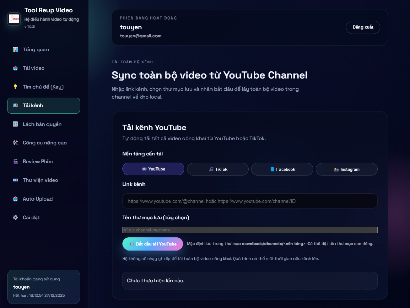Click the Công cụ nâng cao tools icon
This screenshot has height=308, width=410.
[x=15, y=143]
